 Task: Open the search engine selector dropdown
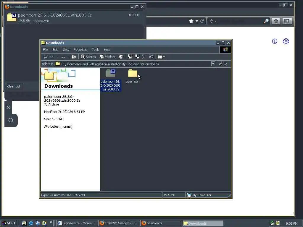tap(212, 21)
